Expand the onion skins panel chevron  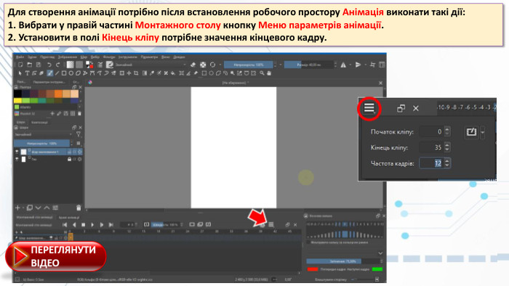coord(380,253)
